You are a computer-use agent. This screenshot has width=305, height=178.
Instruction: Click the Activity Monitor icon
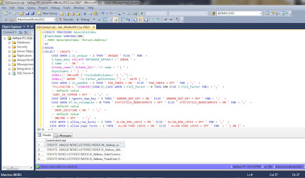coord(135,14)
